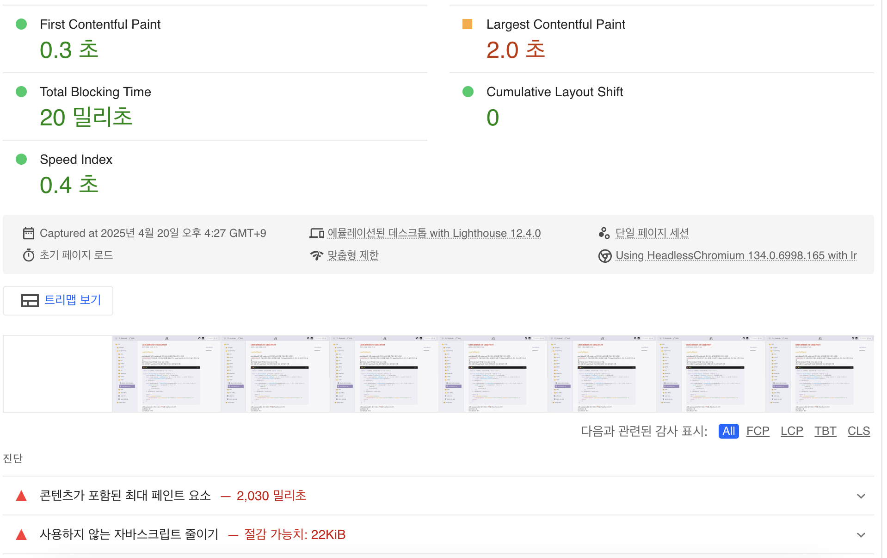Show only CLS related audits
The height and width of the screenshot is (558, 887).
pos(858,431)
